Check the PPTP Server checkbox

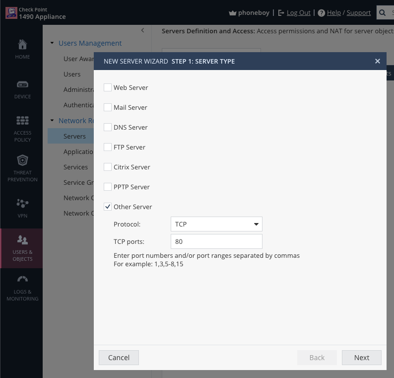(x=108, y=187)
